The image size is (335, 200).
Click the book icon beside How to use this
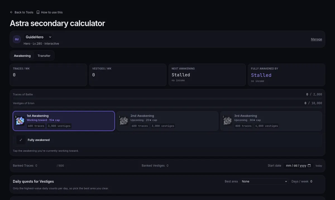click(x=38, y=12)
